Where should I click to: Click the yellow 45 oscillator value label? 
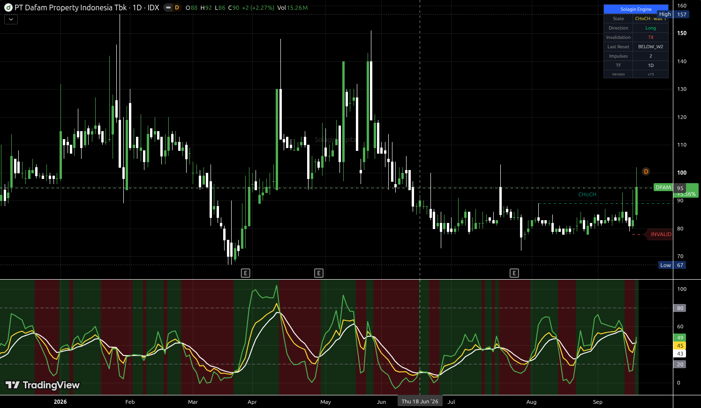point(680,346)
